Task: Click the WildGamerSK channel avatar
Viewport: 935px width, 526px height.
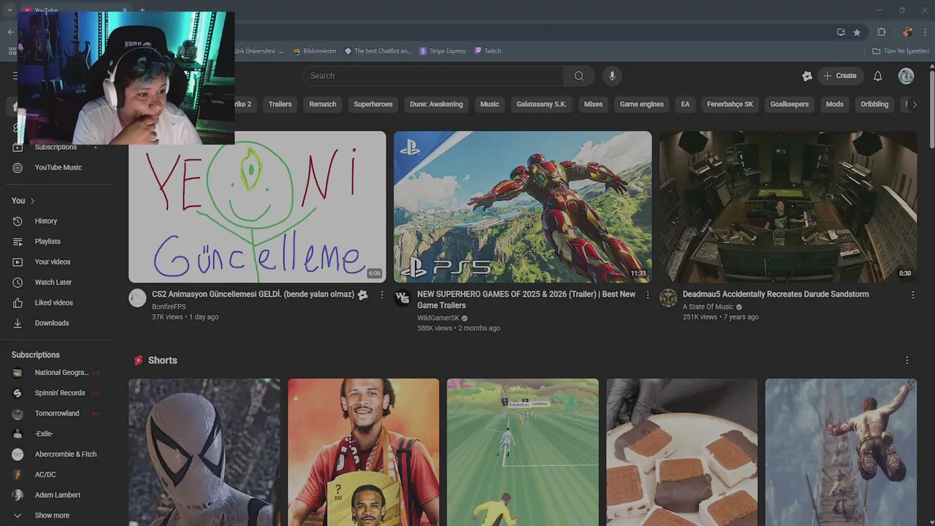Action: click(402, 298)
